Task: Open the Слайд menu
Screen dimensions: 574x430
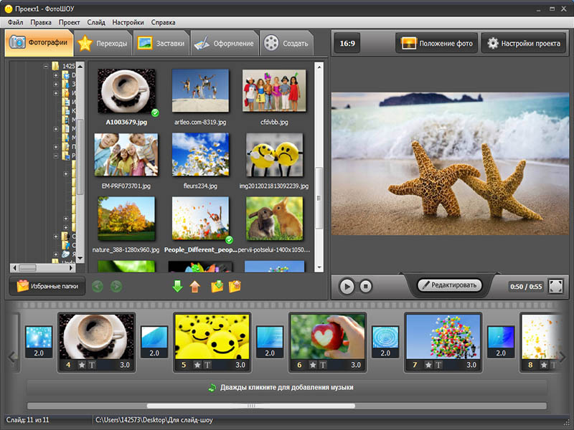Action: tap(95, 22)
